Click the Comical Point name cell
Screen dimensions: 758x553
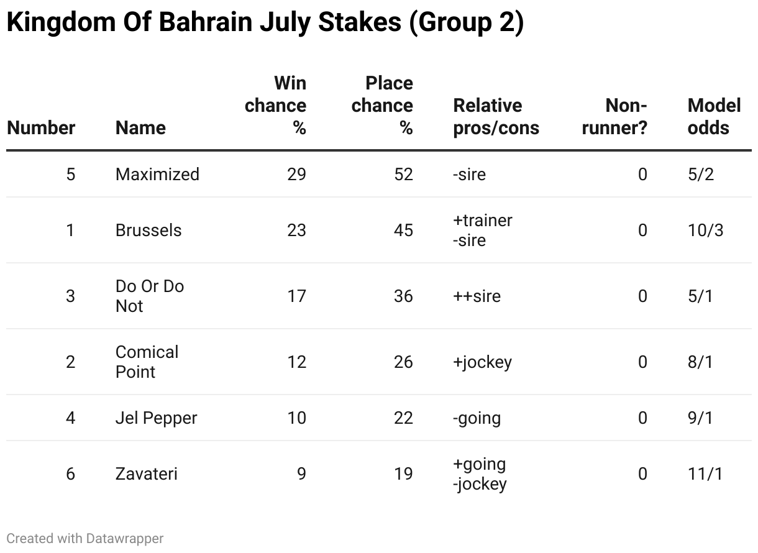[x=147, y=362]
